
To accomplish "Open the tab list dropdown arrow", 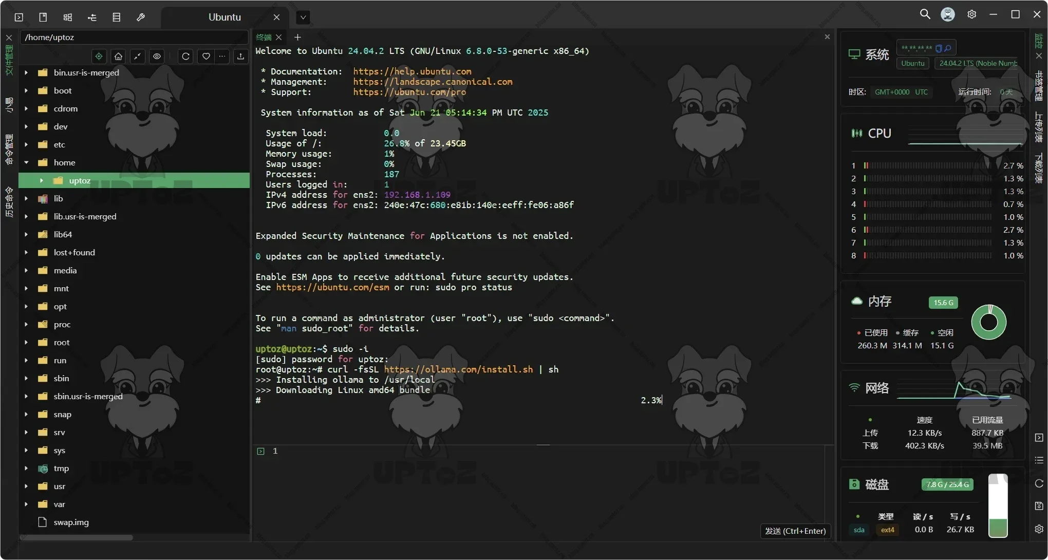I will 303,17.
